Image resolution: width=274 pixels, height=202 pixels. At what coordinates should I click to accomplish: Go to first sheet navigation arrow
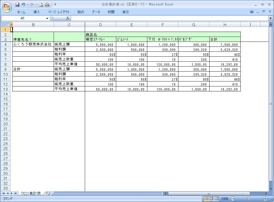click(x=4, y=193)
